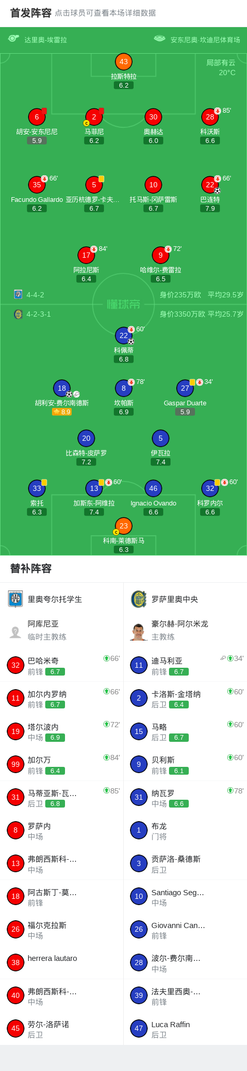
Task: Open 阿库尼亚 interim coach entry
Action: pos(62,630)
